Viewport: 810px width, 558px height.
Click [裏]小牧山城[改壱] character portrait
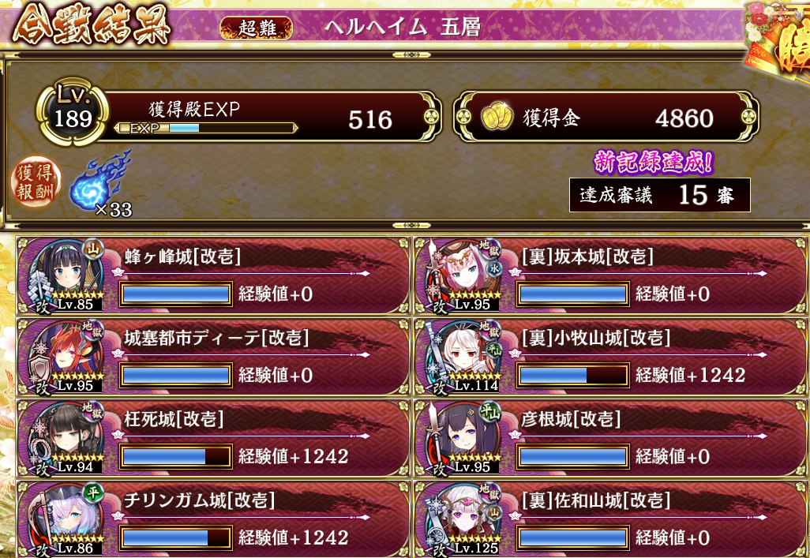point(463,357)
